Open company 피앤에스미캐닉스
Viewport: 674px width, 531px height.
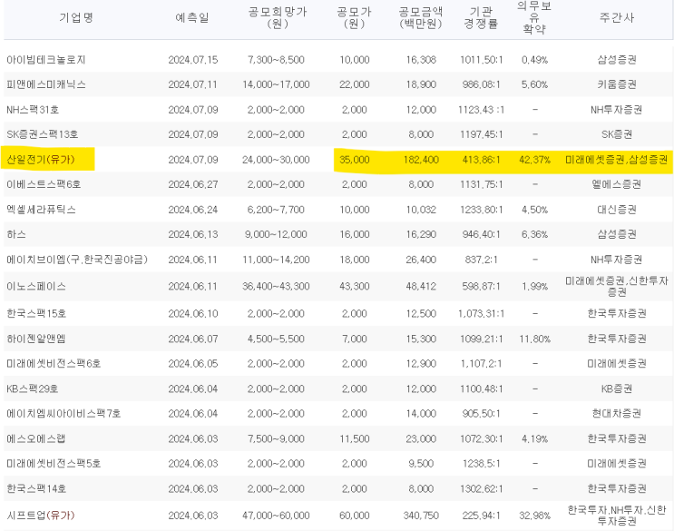(x=46, y=84)
